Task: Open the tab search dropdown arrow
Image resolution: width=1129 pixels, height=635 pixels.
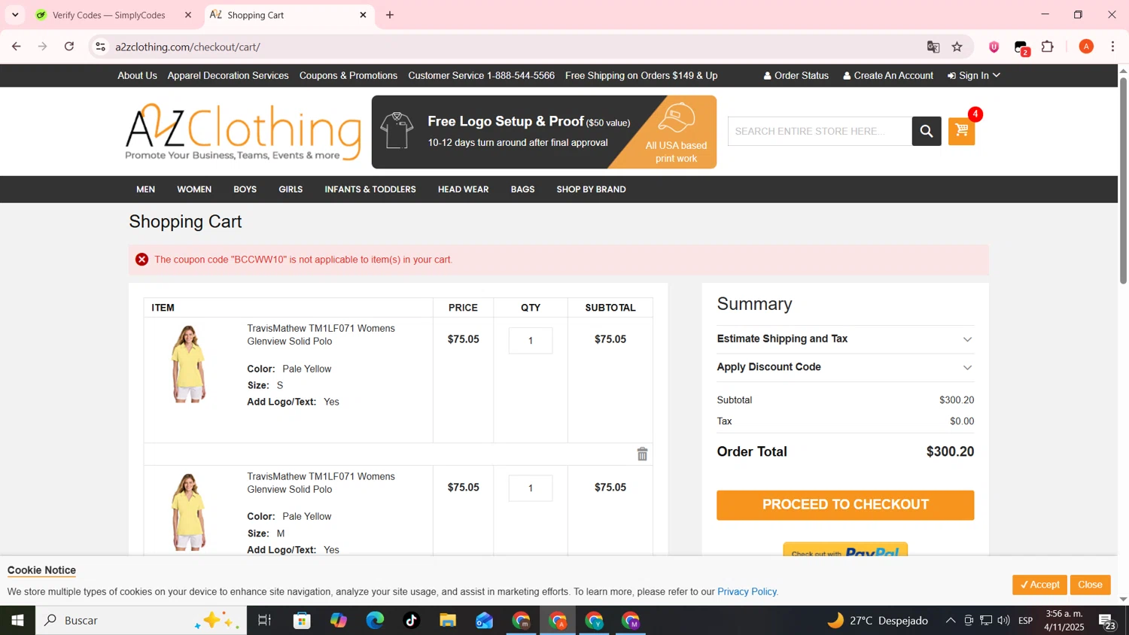Action: pos(15,15)
